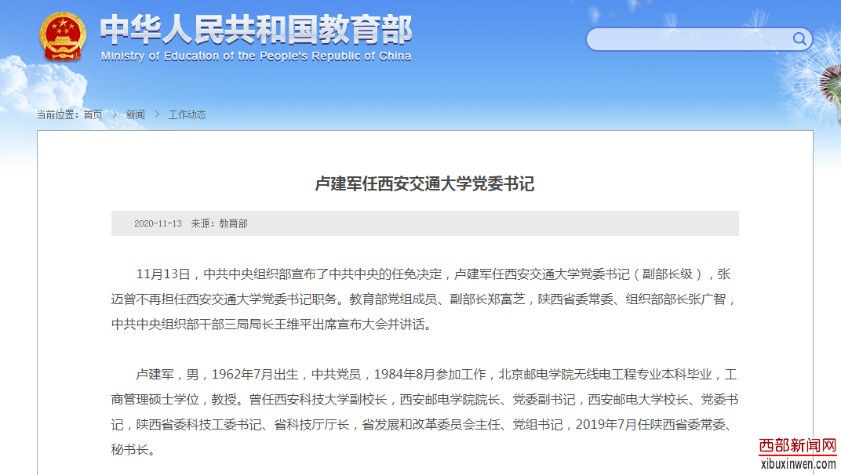The height and width of the screenshot is (475, 841).
Task: Click the 来源：教育部 source label
Action: pos(219,223)
